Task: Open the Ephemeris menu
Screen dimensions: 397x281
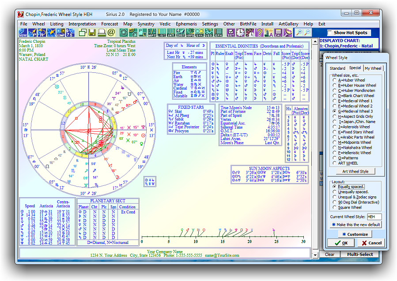Action: pyautogui.click(x=186, y=24)
